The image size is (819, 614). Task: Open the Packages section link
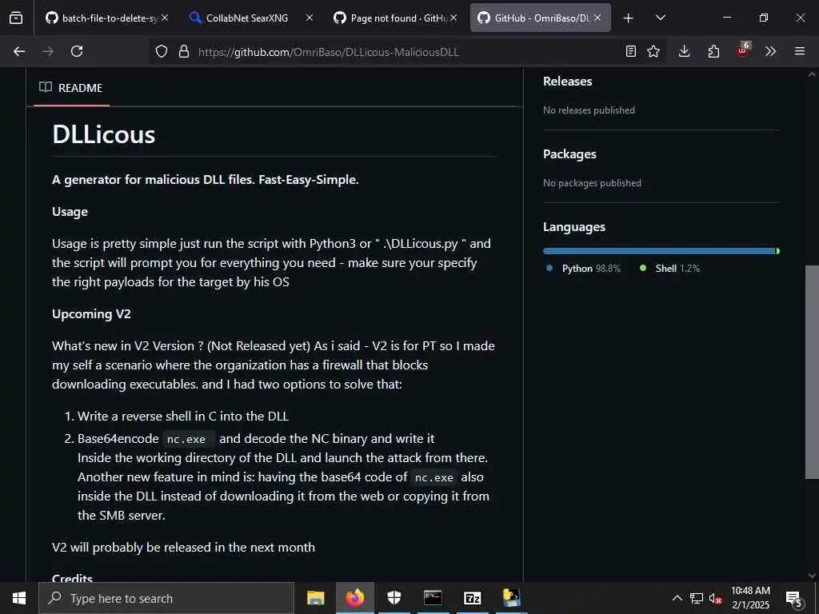pos(569,154)
